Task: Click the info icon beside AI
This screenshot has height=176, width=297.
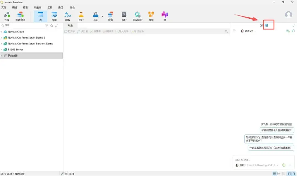Action: coord(261,25)
